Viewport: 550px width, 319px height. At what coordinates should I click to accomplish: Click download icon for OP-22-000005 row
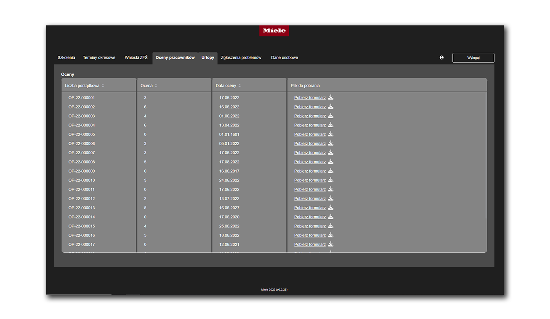(331, 134)
